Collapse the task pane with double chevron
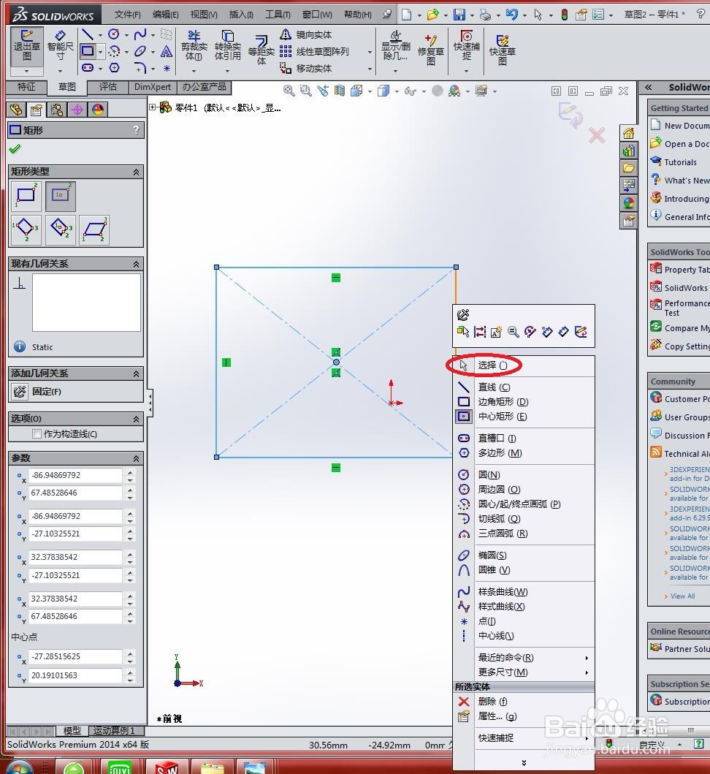Screen dimensions: 710x774 pyautogui.click(x=649, y=88)
